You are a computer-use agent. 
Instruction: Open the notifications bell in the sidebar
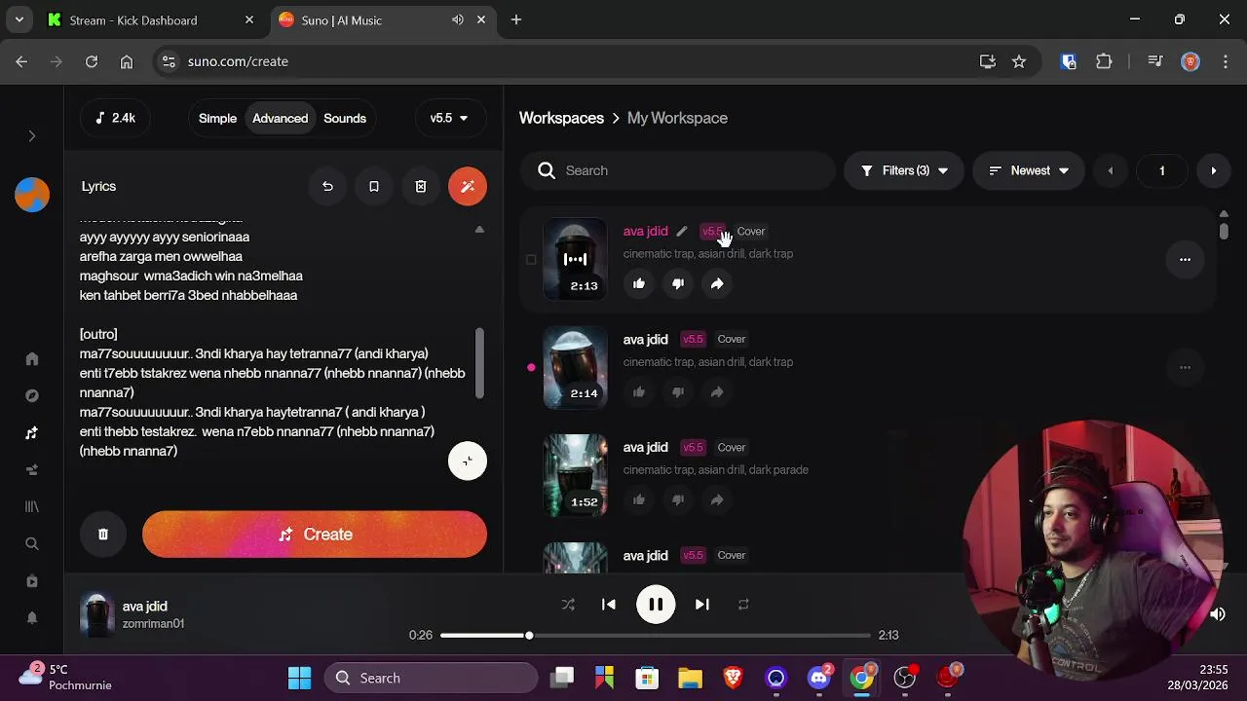pyautogui.click(x=32, y=618)
